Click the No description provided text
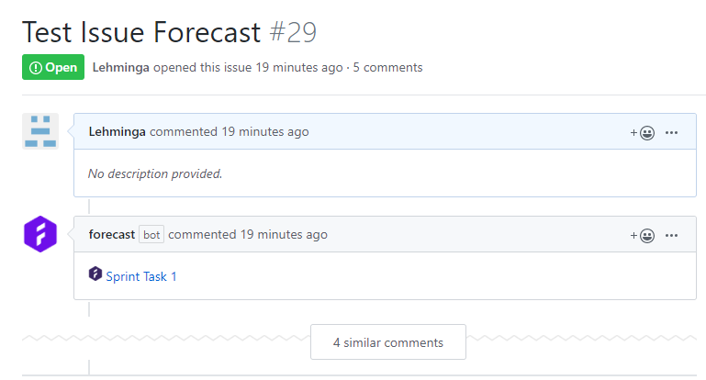706x380 pixels. point(155,173)
